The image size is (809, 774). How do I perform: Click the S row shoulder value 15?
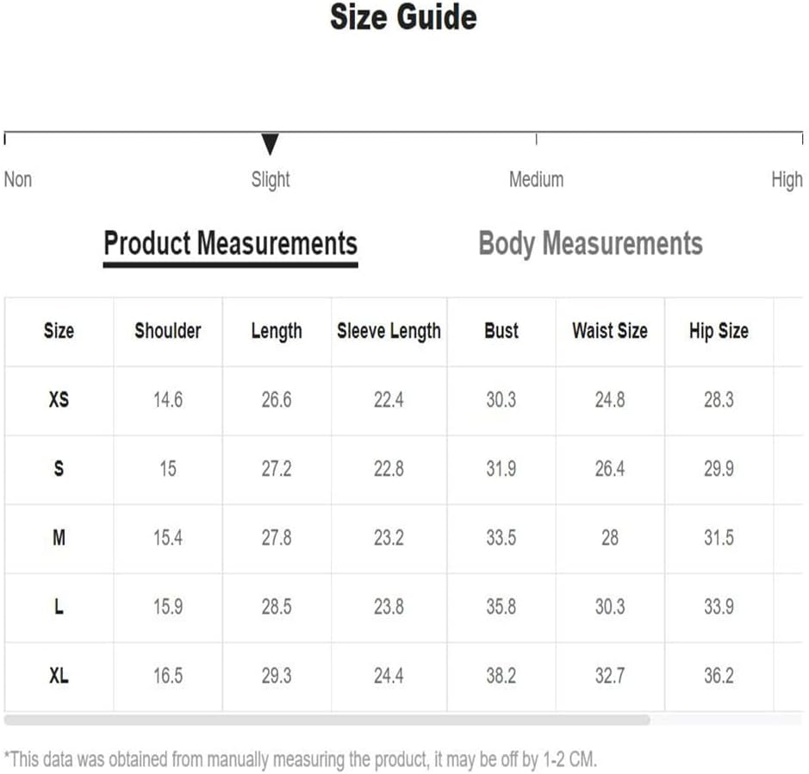tap(168, 469)
